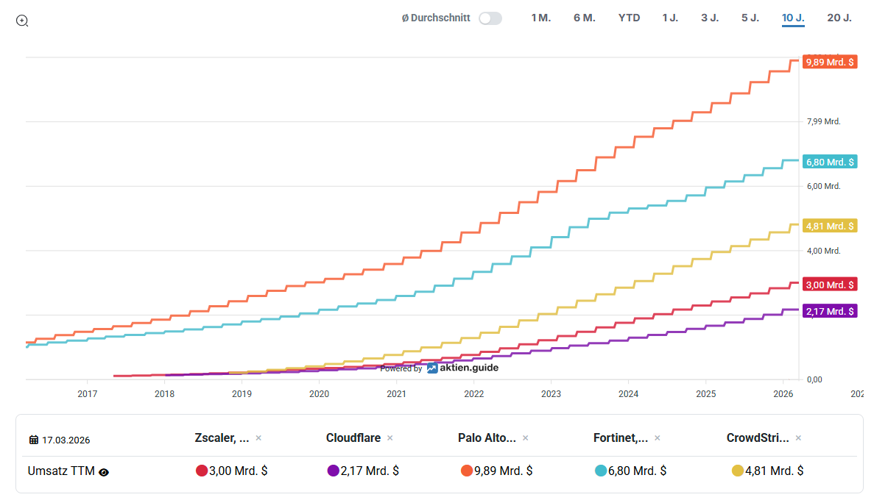874x500 pixels.
Task: Click the 6,80 Mrd. $ teal value label
Action: tap(830, 162)
